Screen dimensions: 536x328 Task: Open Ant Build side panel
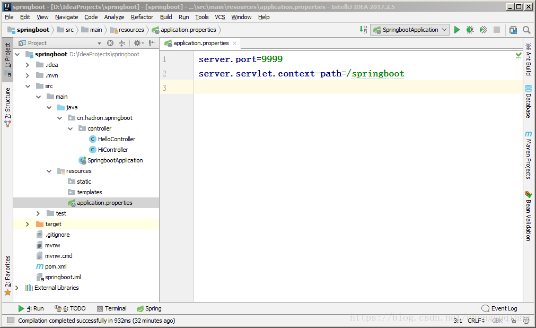click(528, 59)
